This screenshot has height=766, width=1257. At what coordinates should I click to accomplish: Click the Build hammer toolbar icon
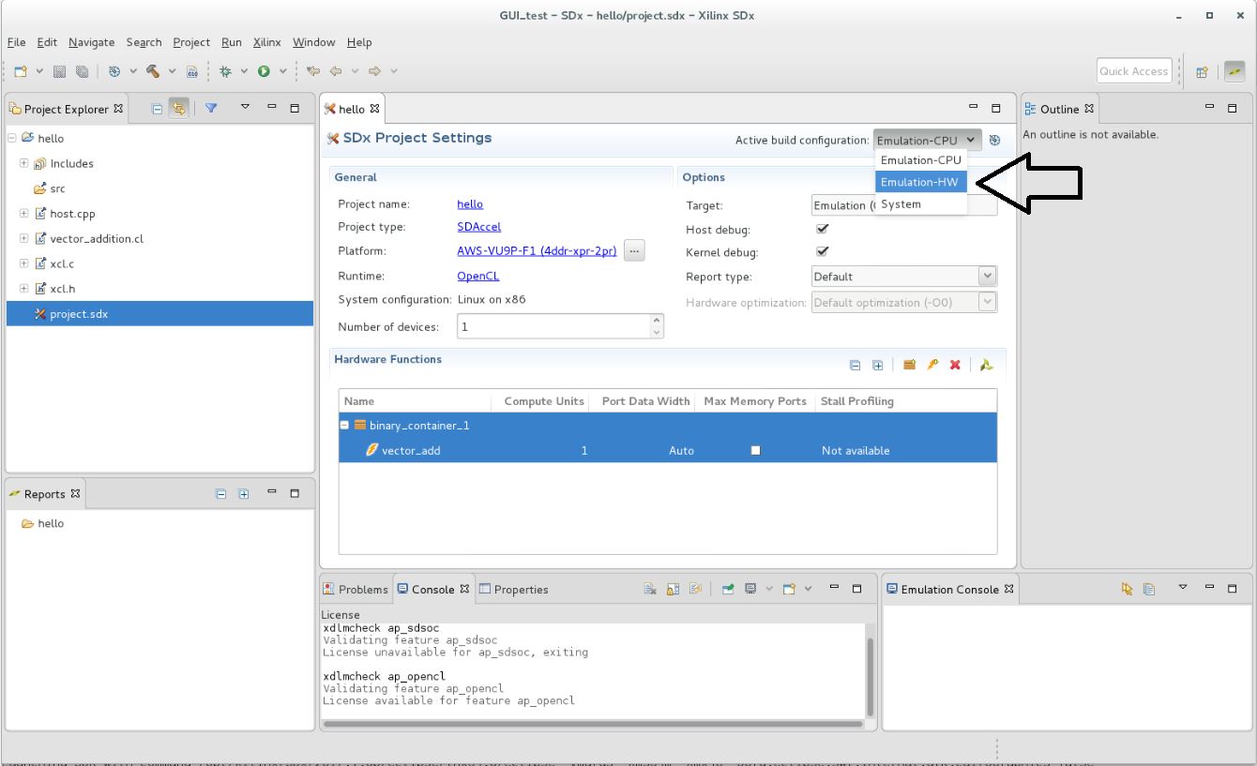pos(153,71)
